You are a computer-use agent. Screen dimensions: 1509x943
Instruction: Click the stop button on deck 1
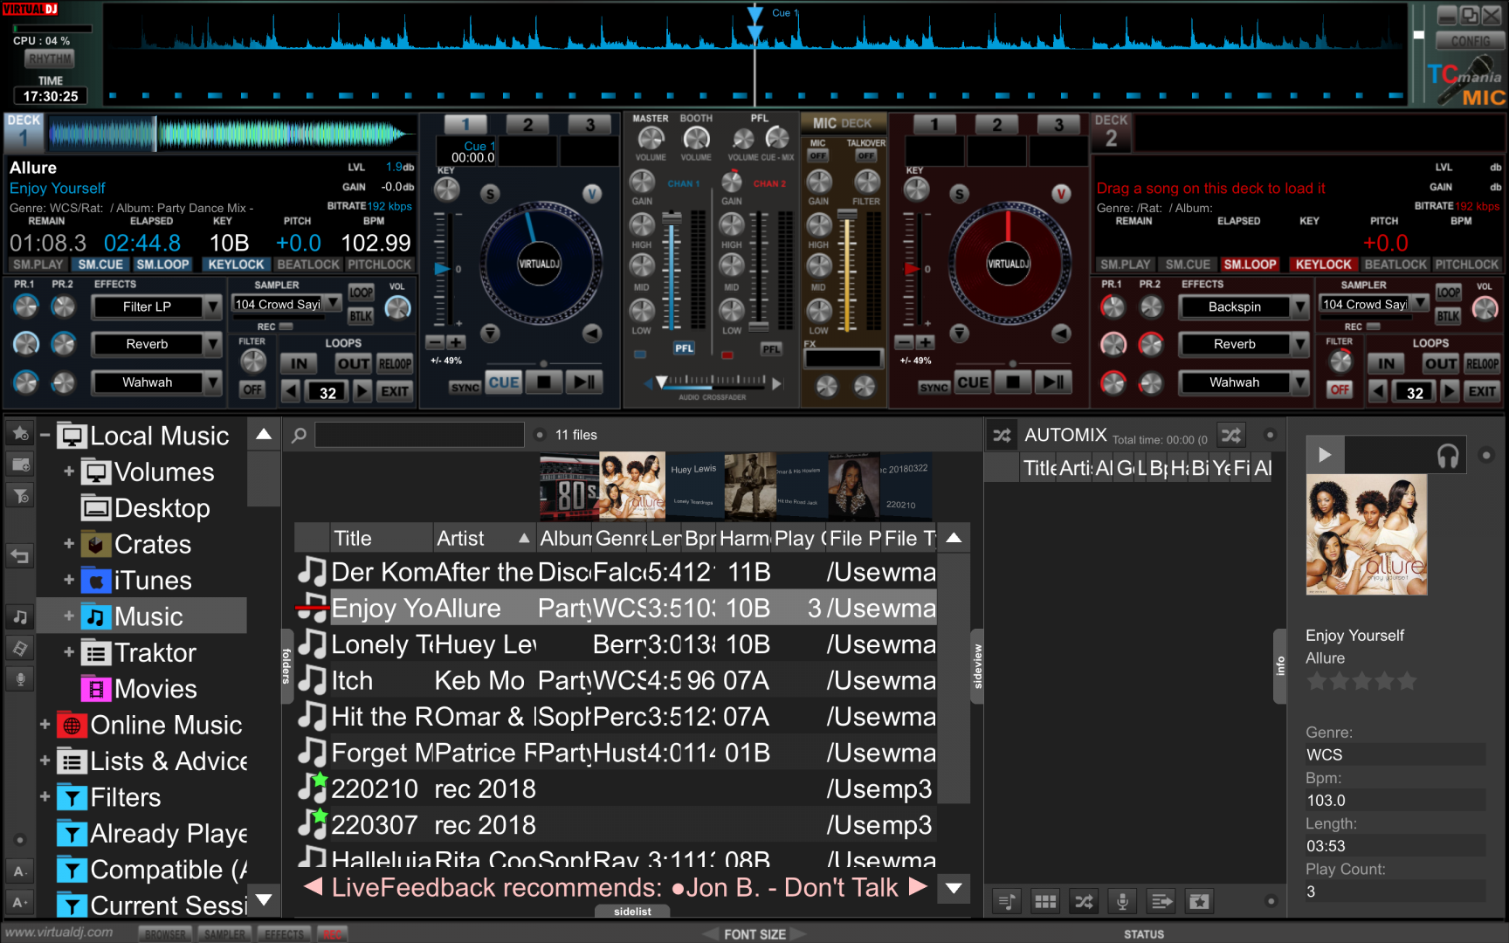pos(544,382)
